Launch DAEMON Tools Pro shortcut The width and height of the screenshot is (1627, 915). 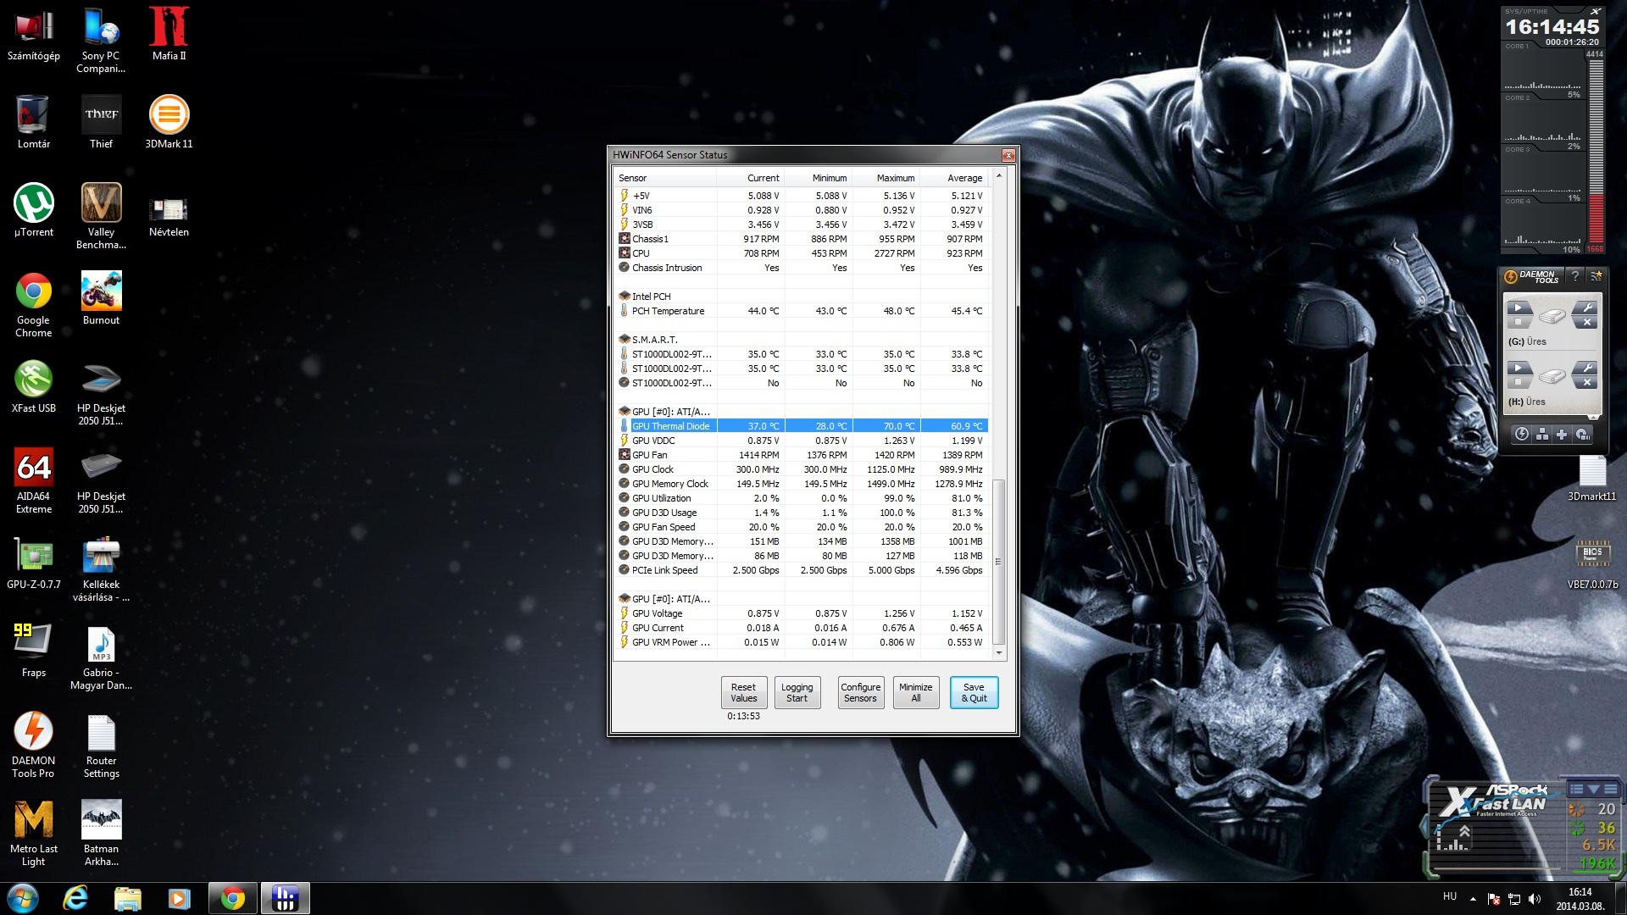pyautogui.click(x=33, y=745)
